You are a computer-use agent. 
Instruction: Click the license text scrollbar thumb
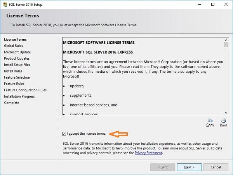(x=226, y=45)
